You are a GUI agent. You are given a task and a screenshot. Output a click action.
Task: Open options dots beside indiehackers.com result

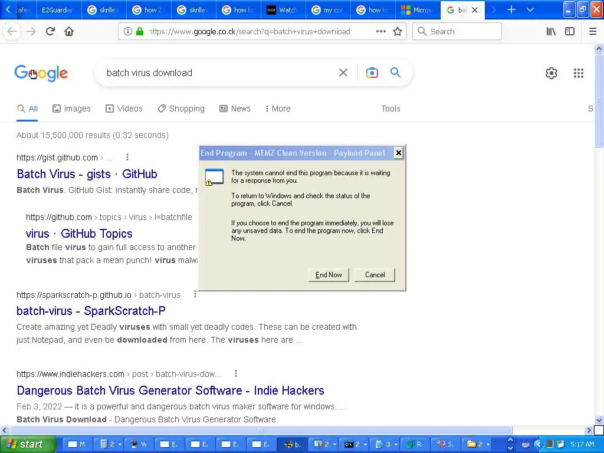236,373
